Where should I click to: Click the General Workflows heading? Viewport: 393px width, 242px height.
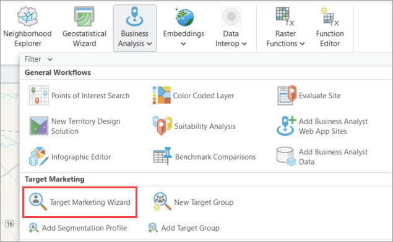tap(58, 72)
